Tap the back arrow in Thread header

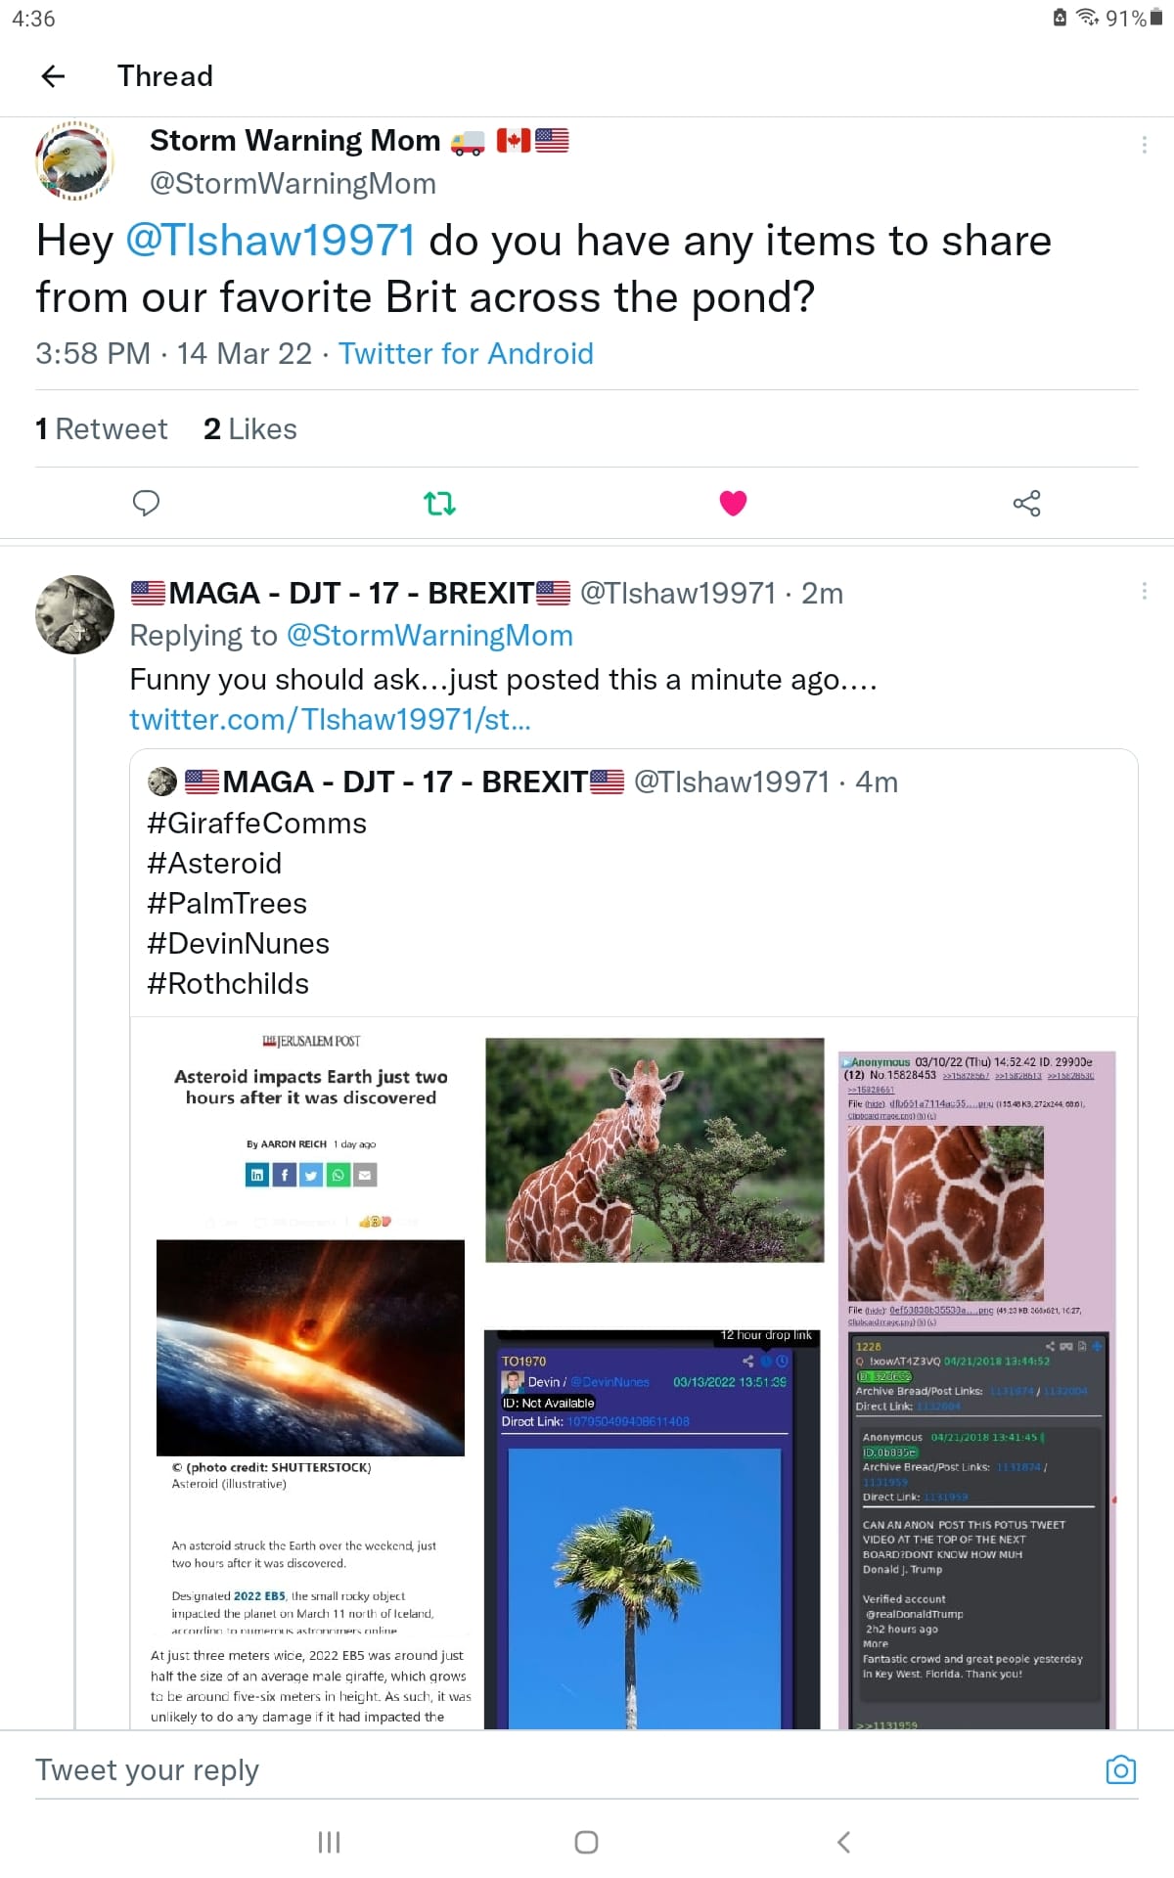click(x=54, y=76)
